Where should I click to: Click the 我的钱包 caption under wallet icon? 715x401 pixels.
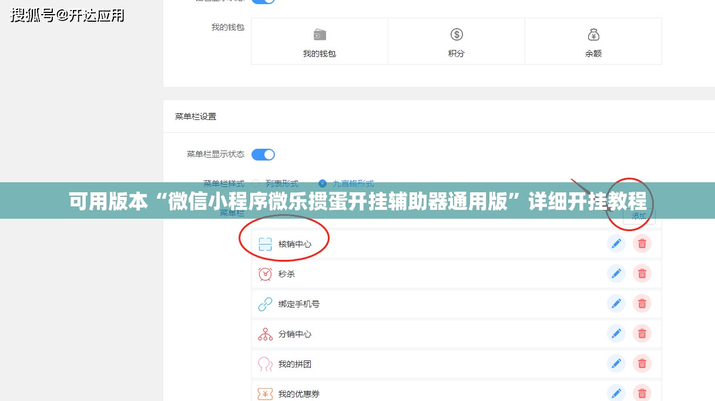click(320, 54)
